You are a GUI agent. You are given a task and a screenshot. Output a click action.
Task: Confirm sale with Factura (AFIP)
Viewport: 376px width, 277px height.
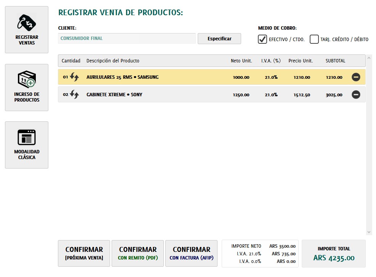click(191, 253)
